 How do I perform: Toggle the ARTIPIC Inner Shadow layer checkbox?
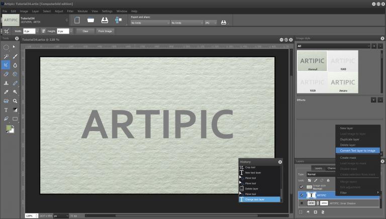pos(302,203)
